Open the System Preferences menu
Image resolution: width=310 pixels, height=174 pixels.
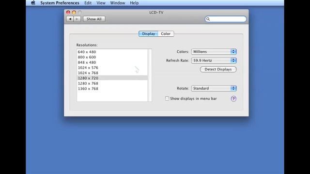pyautogui.click(x=60, y=3)
